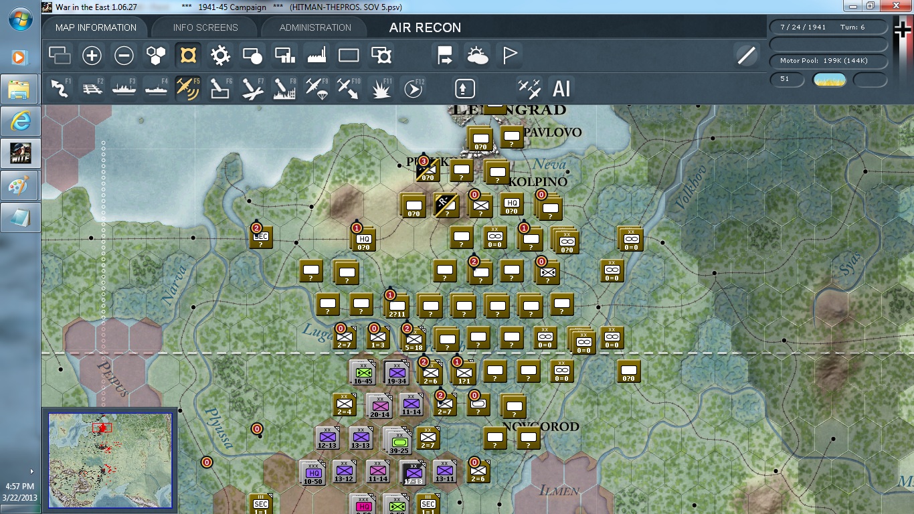914x514 pixels.
Task: Toggle the rectangle with gear icon
Action: click(x=381, y=56)
